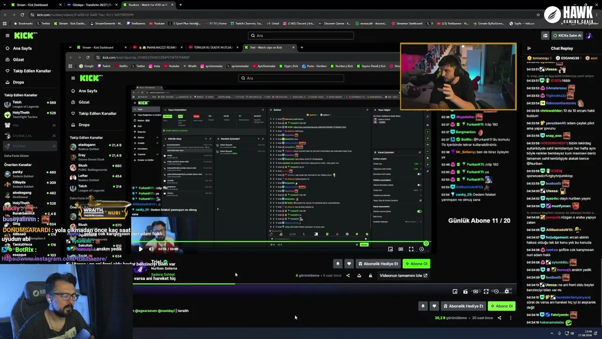Open Drops in the inner Kick sidebar
This screenshot has width=602, height=339.
point(84,125)
